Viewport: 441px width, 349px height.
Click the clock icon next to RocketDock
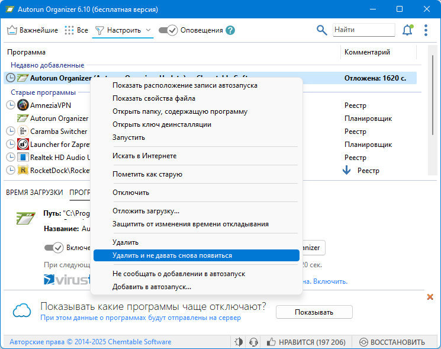(x=11, y=170)
